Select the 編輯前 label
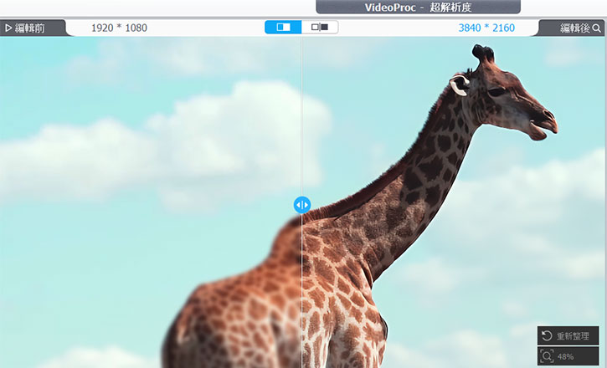This screenshot has height=368, width=607. [28, 28]
